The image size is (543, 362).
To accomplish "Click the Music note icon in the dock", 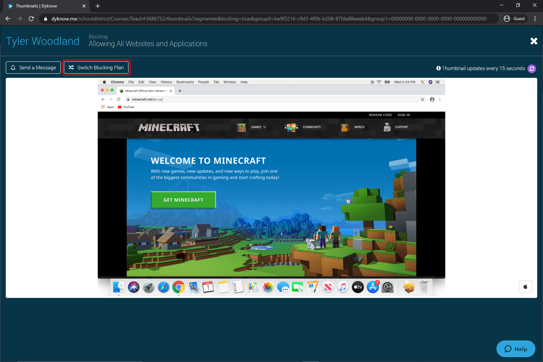I will (343, 287).
